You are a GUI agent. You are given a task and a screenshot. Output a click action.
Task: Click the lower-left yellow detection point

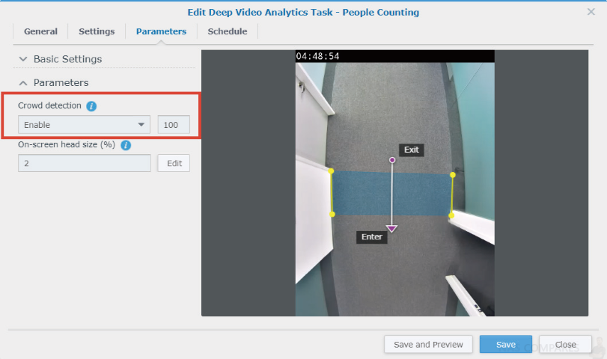pos(332,214)
